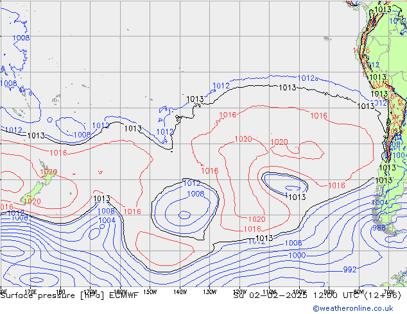Click the 150W longitude axis label

click(150, 292)
